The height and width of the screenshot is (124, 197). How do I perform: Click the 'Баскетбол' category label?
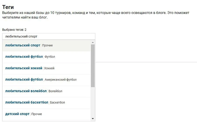coord(57,103)
